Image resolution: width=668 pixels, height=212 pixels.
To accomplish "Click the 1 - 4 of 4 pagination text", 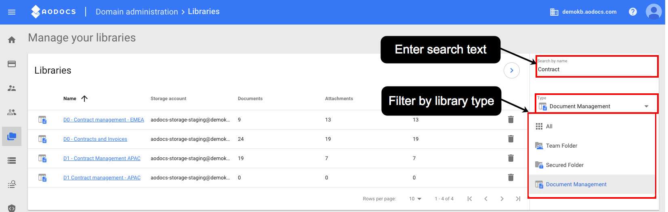I will click(444, 199).
